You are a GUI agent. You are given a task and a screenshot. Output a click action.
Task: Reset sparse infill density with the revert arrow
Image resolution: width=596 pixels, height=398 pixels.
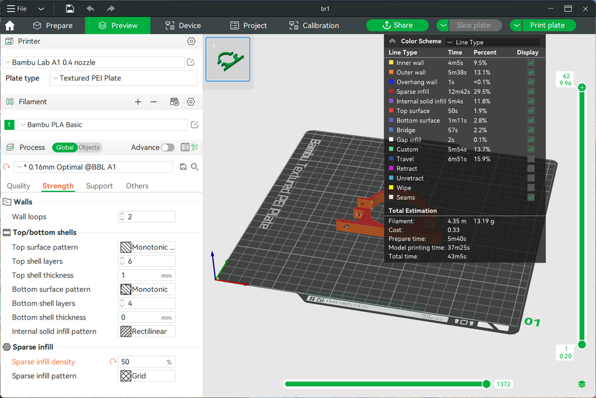tap(112, 362)
